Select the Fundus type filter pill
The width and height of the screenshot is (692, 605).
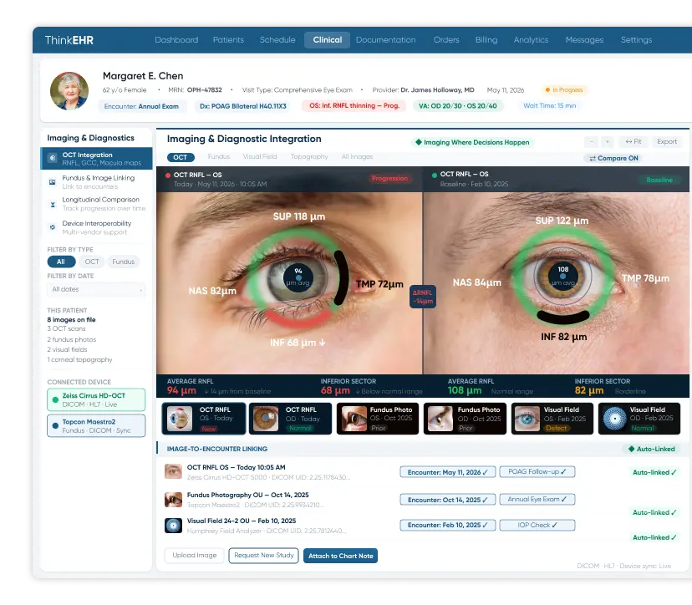click(123, 262)
